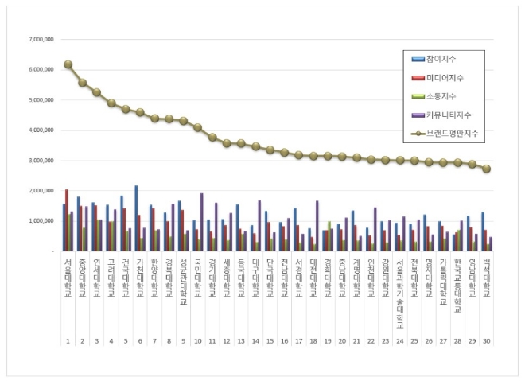Click the 6,000,000 y-axis label
This screenshot has height=381, width=525.
pos(41,70)
